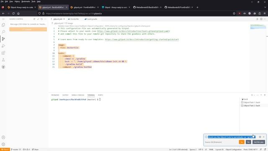Open the Commit button dropdown arrow
The width and height of the screenshot is (268, 151).
(x=45, y=29)
